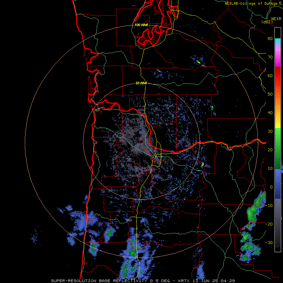Viewport: 283px width, 283px height.
Task: Click the 40 value on dBZ scale
Action: (x=270, y=113)
